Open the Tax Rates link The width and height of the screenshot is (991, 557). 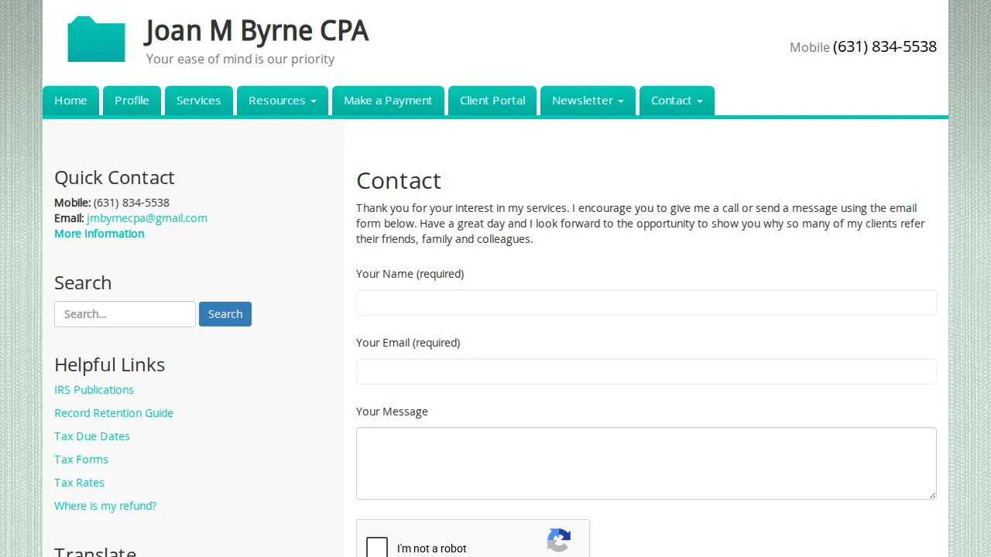pyautogui.click(x=79, y=483)
